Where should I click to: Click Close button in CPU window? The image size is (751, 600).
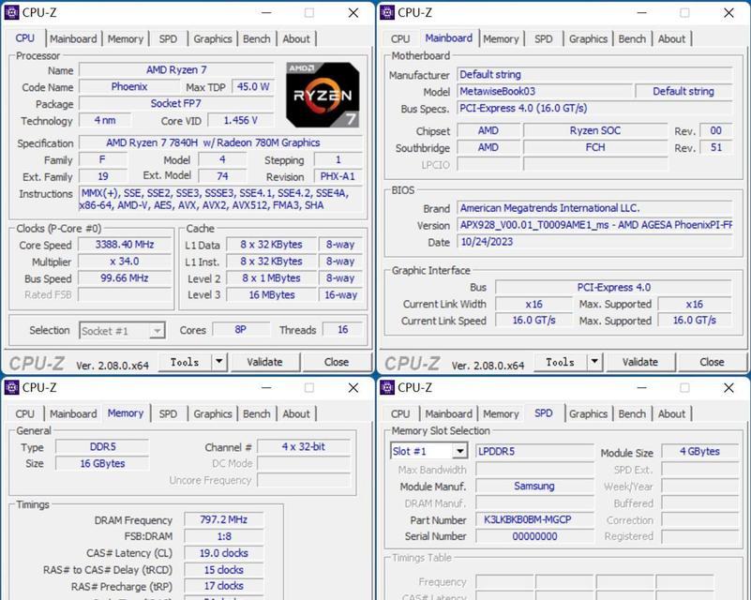337,362
